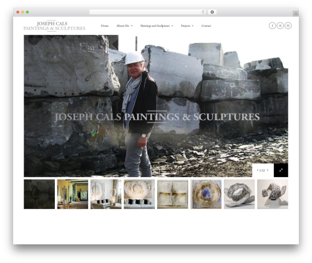
Task: Expand the Paintings and Sculptures menu
Action: click(157, 25)
